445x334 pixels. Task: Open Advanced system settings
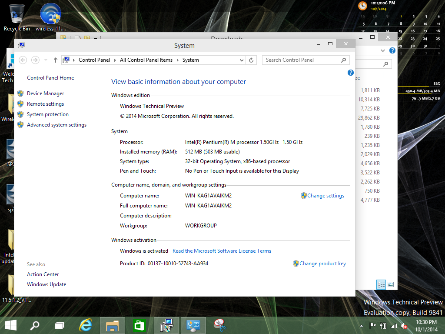point(57,125)
